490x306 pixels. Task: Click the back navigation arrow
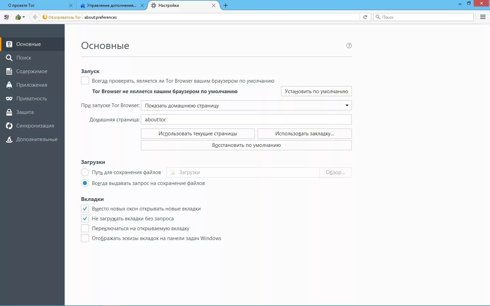pos(35,17)
